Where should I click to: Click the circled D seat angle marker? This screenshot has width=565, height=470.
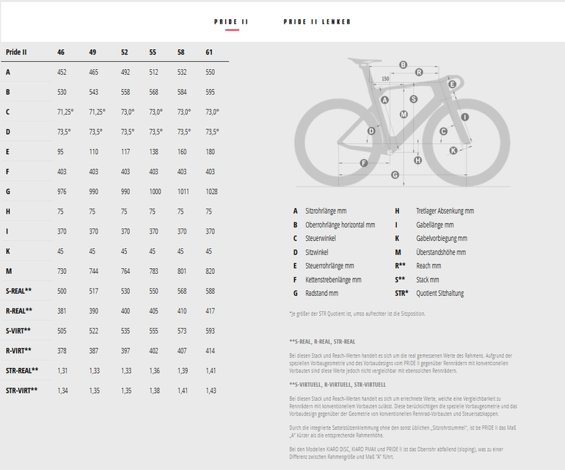tap(371, 131)
